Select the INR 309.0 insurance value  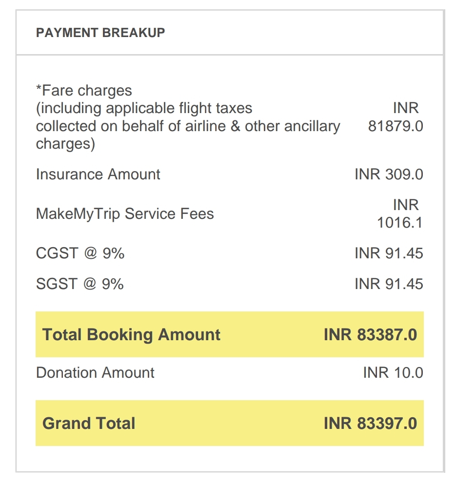[389, 174]
